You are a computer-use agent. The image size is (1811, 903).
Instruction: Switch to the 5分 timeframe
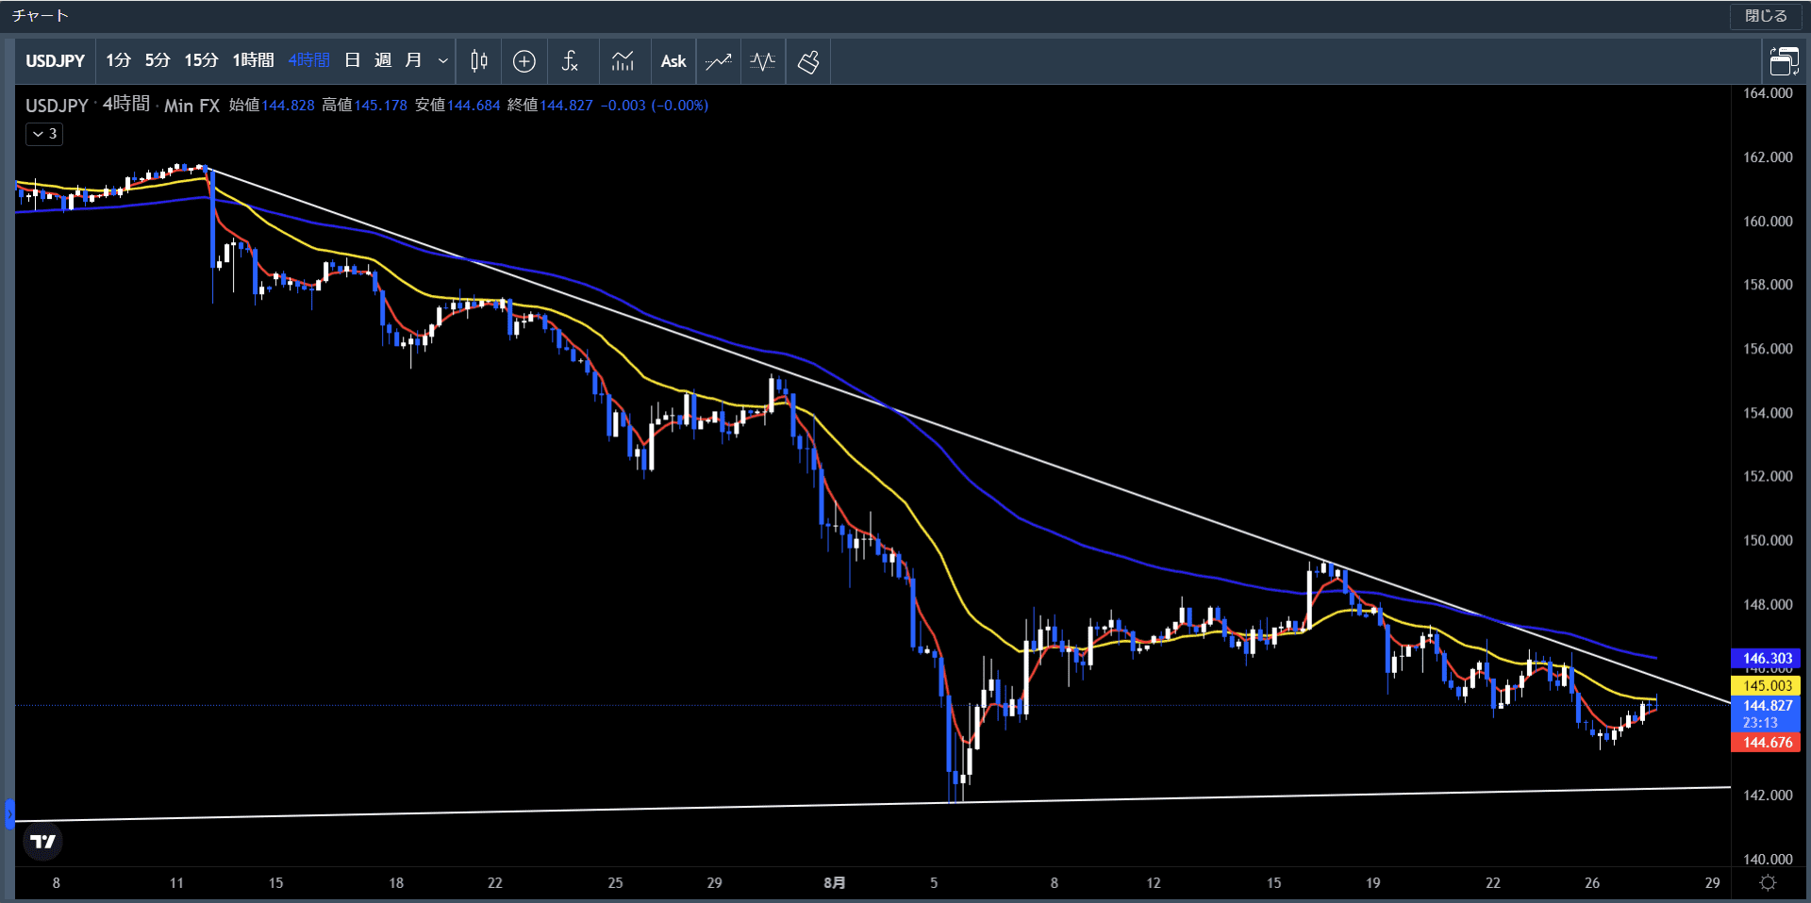pos(158,60)
